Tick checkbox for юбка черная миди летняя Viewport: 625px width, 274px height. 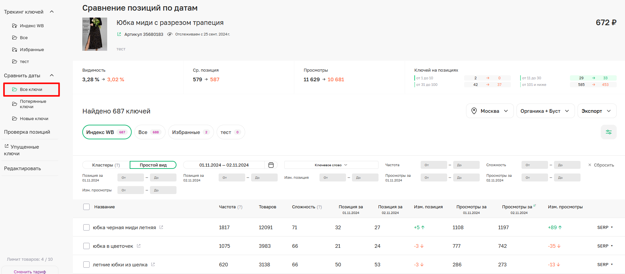87,228
